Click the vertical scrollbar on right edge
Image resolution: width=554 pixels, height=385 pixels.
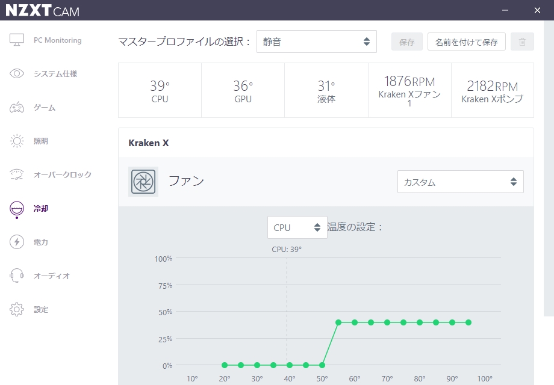(x=549, y=168)
